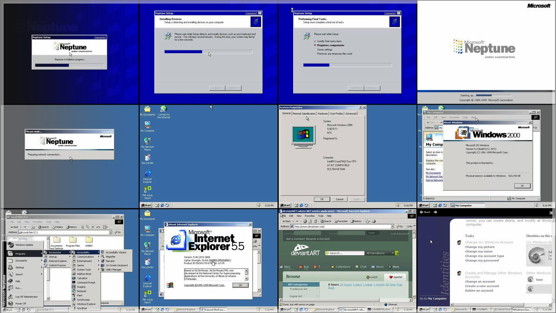Switch to Hardware tab in System Properties
The width and height of the screenshot is (556, 313).
coord(322,114)
